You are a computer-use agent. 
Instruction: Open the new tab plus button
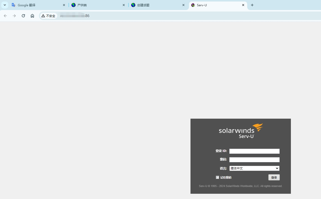pos(252,5)
